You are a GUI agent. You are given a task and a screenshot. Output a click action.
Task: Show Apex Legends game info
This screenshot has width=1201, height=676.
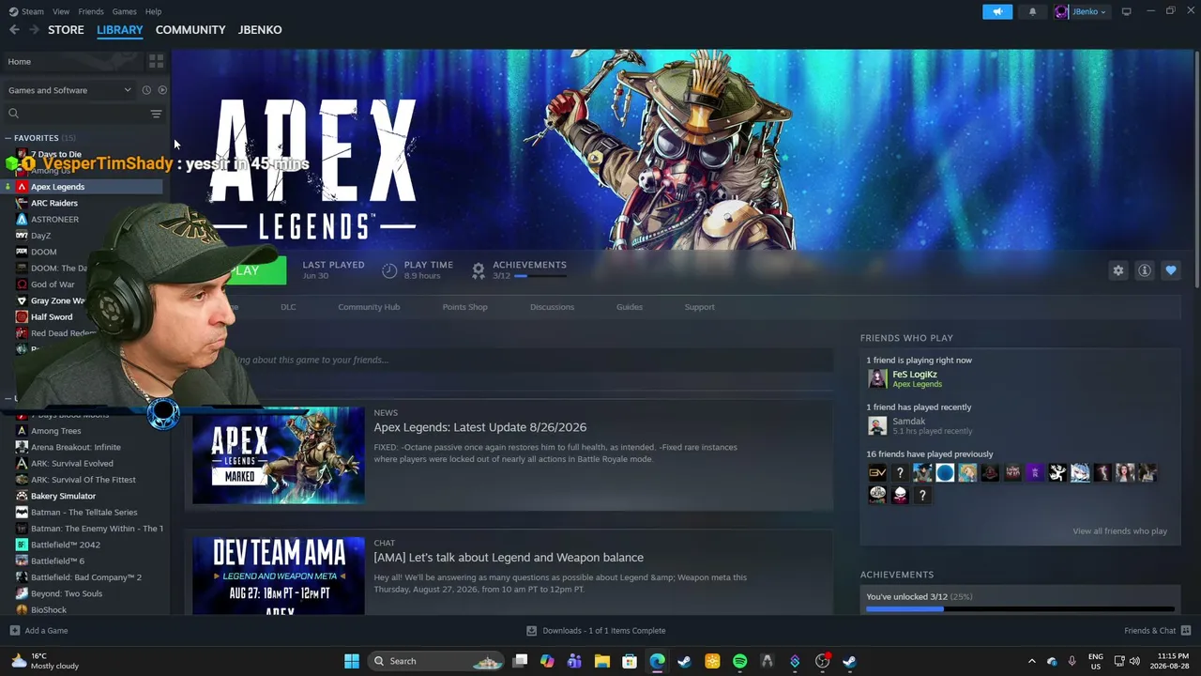pyautogui.click(x=1144, y=270)
